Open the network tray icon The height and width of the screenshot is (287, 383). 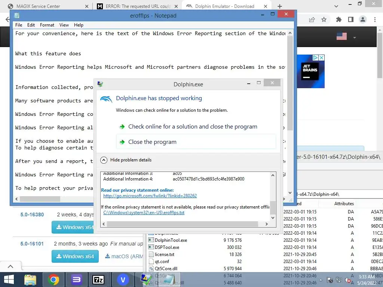pos(339,280)
